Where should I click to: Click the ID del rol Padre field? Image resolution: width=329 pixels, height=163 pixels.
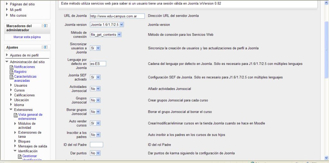[x=96, y=145]
